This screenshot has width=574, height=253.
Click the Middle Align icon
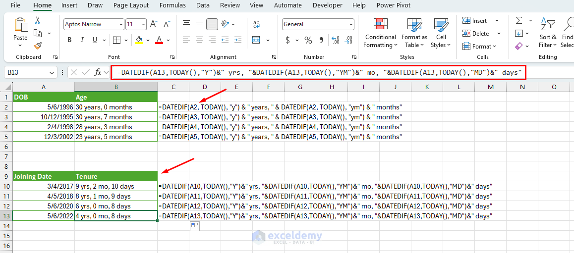[199, 24]
